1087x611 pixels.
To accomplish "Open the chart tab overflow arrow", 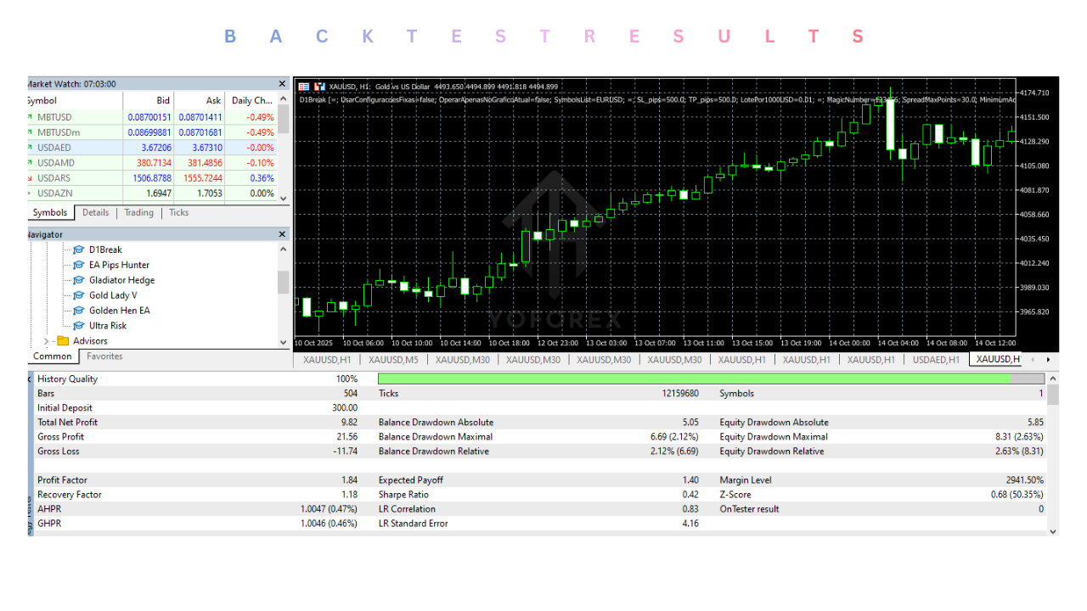I will [x=1049, y=359].
